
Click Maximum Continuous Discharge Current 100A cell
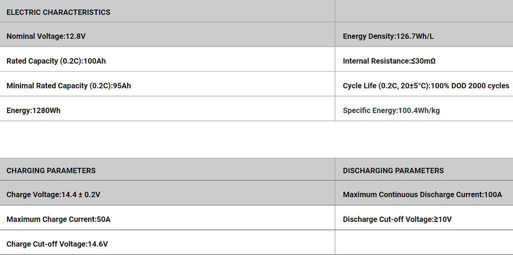click(422, 194)
